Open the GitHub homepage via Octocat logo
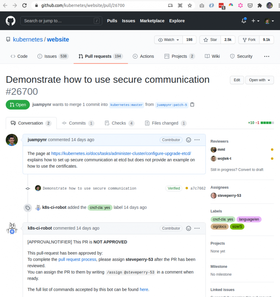The width and height of the screenshot is (280, 297). tap(11, 21)
